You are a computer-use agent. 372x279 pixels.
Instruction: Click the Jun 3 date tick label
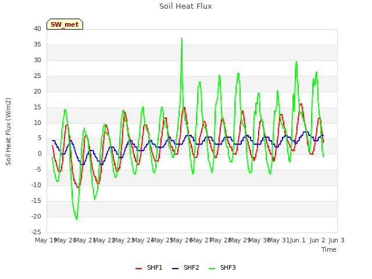pos(337,240)
